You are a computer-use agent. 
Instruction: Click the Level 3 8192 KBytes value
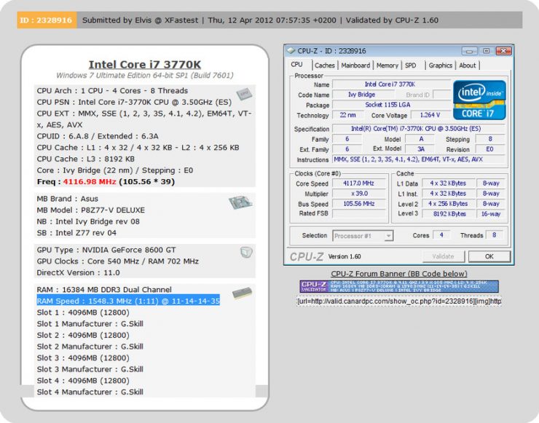click(x=448, y=214)
